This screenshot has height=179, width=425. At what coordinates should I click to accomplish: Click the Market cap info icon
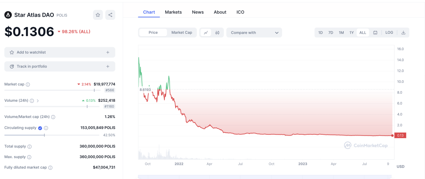coord(28,85)
